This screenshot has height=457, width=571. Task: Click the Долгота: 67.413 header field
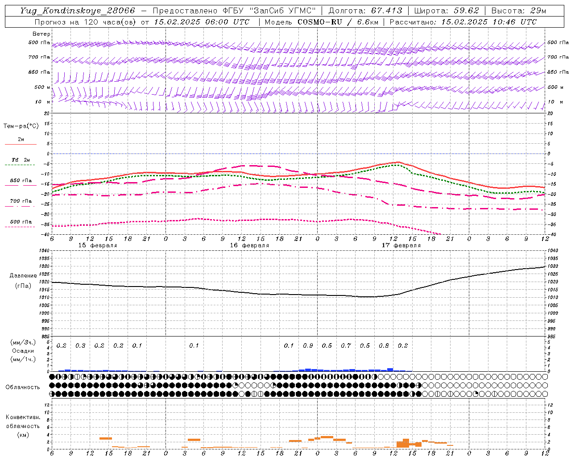(365, 11)
